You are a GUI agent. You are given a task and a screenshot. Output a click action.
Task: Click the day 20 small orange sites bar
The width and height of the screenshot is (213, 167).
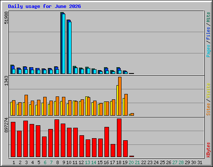point(132,114)
